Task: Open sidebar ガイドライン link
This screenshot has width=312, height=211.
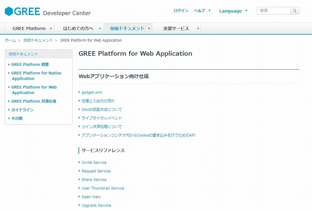Action: [22, 110]
